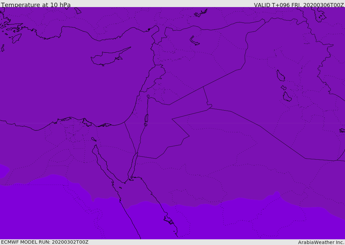This screenshot has width=345, height=245.
Task: Click the VALID T+096 forecast time label
Action: [299, 5]
